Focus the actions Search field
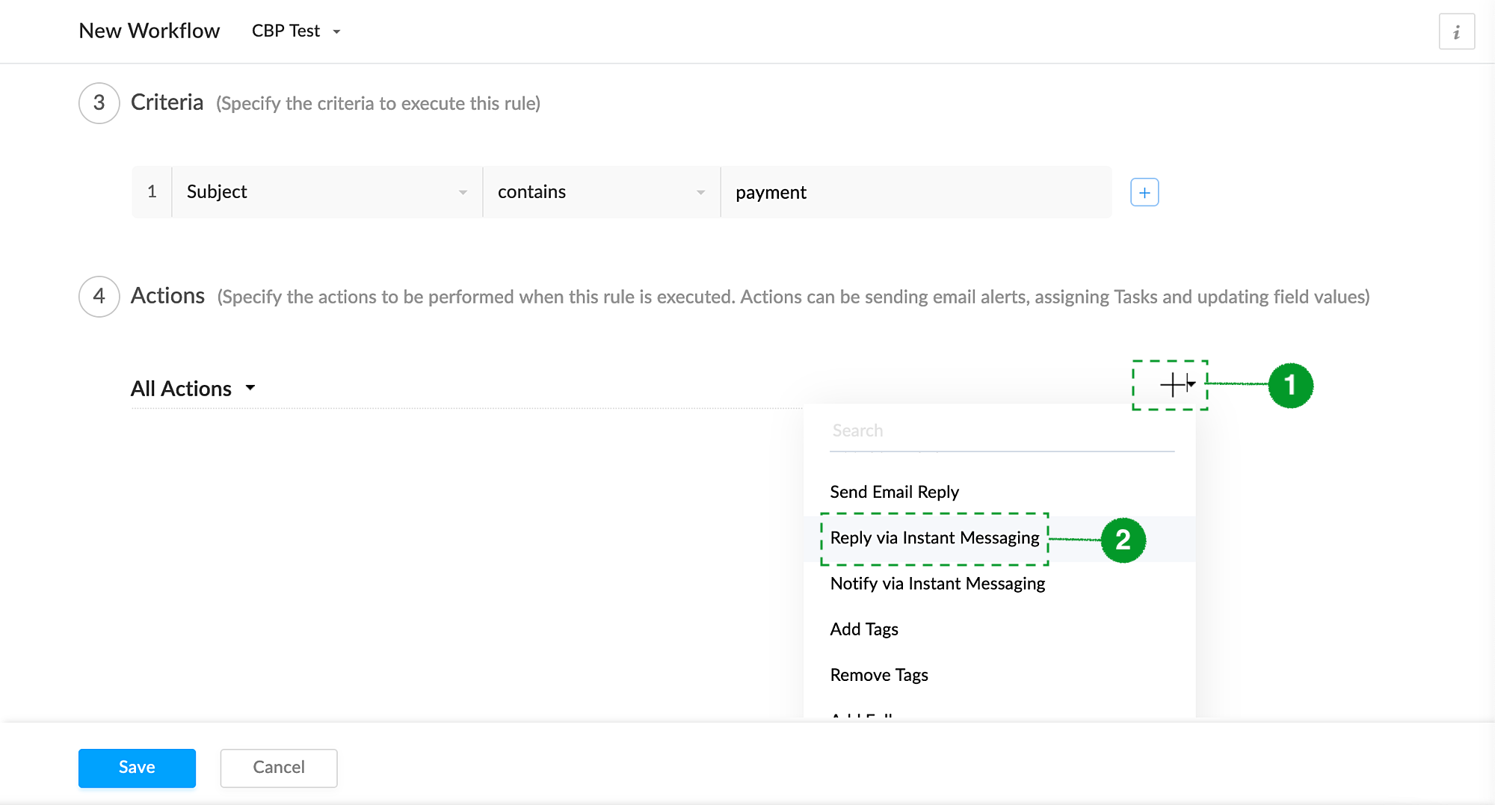The height and width of the screenshot is (805, 1495). point(1002,431)
